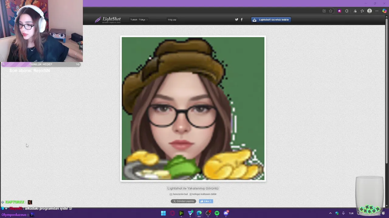
Task: Open browser split screen icon
Action: click(x=324, y=11)
